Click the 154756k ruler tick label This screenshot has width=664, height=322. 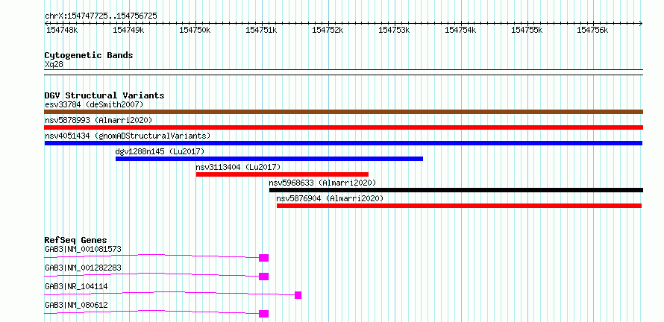592,30
